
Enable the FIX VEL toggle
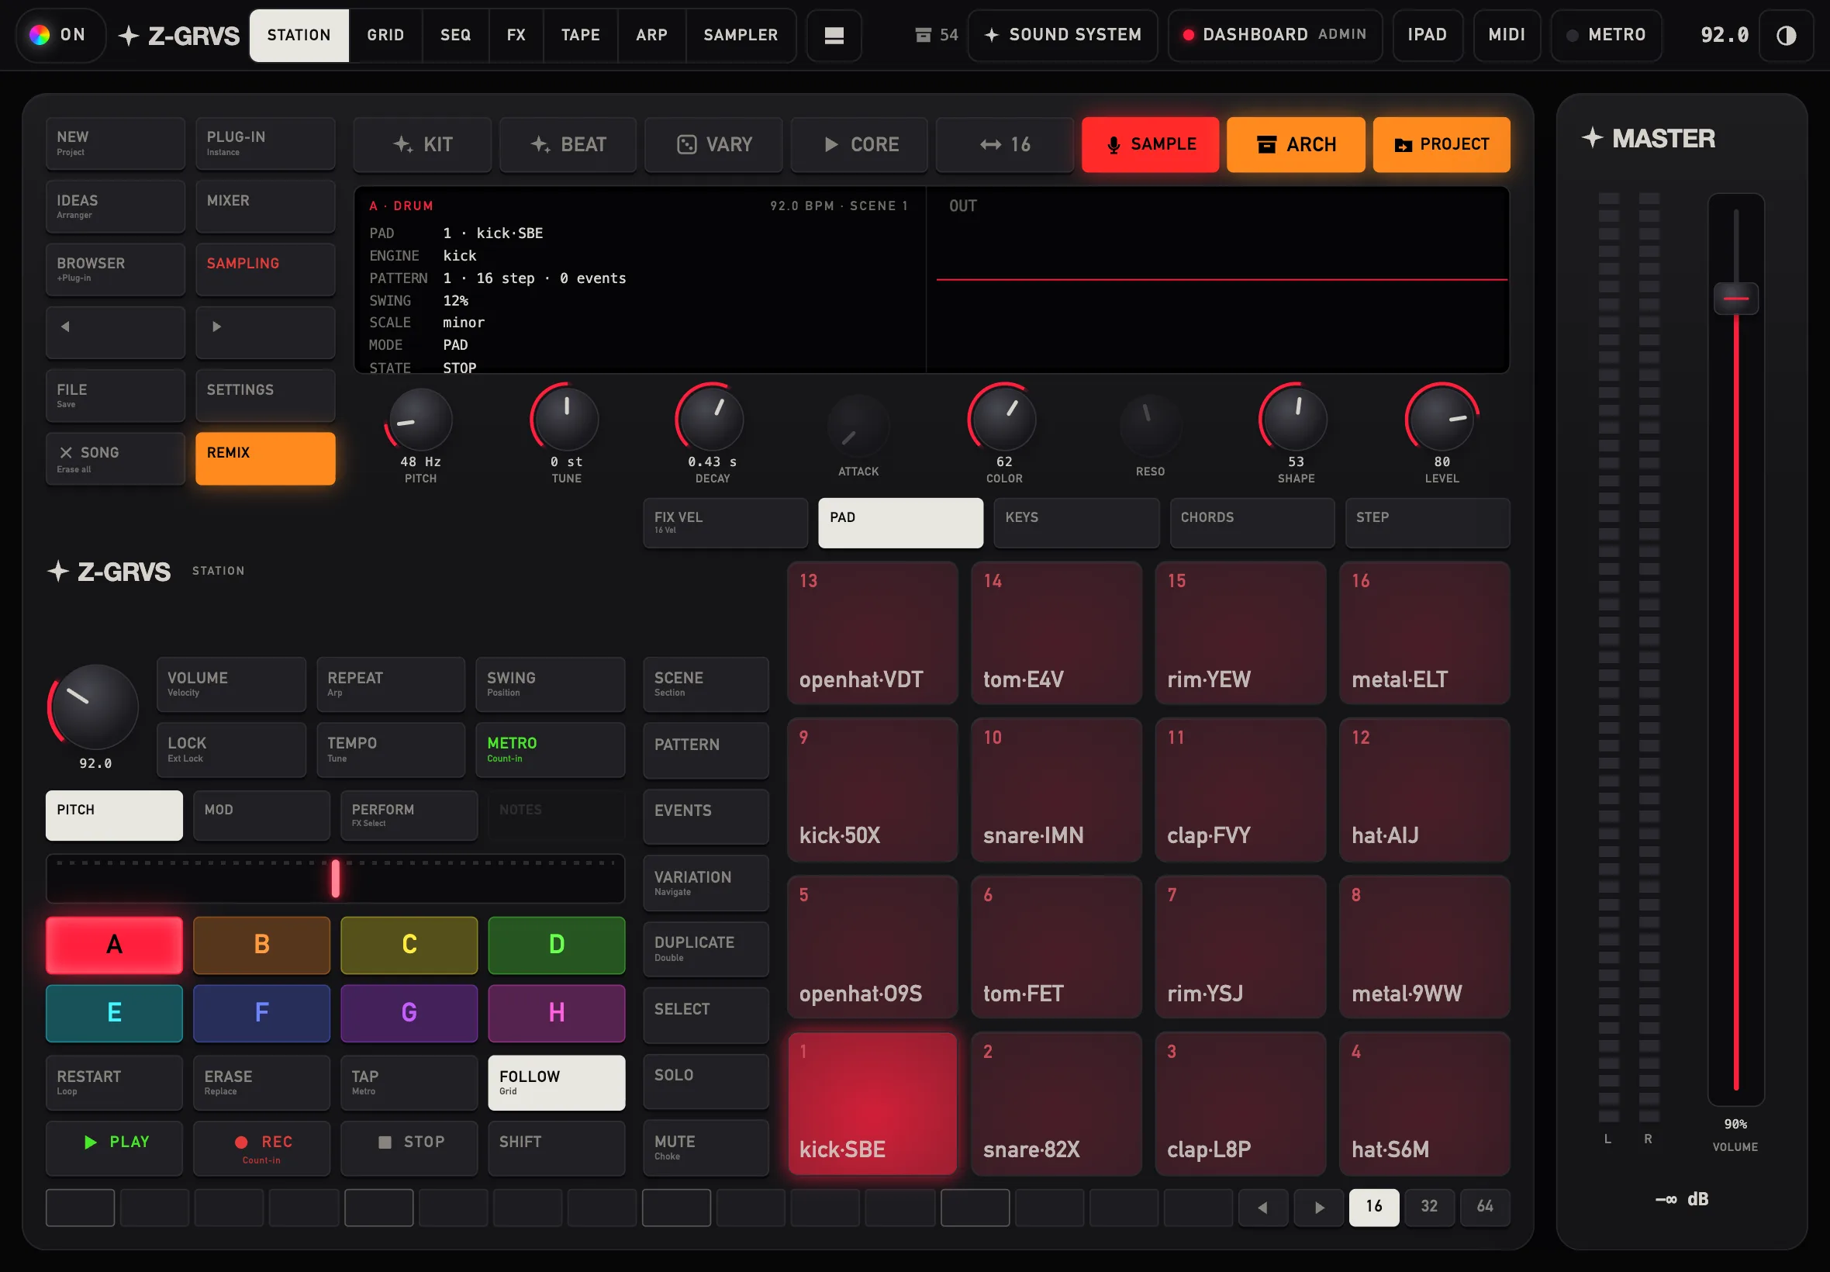725,523
